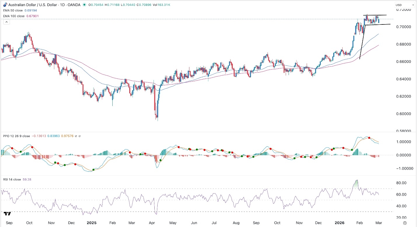
Task: Click the first crossed-circle icon in the PPO legend
Action: click(x=76, y=136)
